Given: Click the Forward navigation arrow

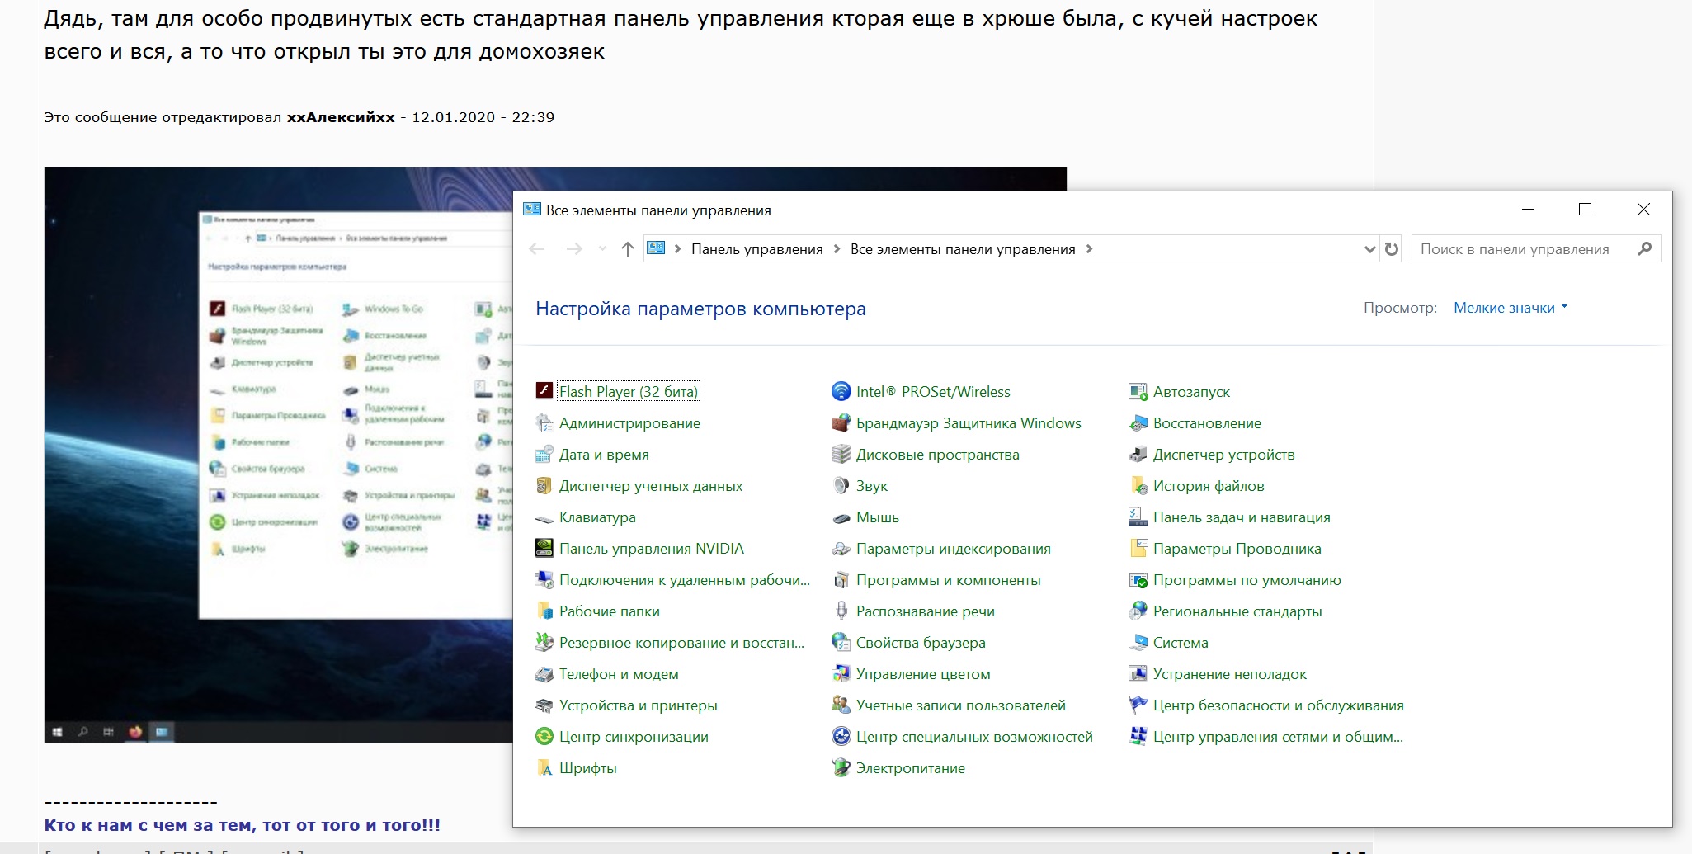Looking at the screenshot, I should [x=574, y=249].
